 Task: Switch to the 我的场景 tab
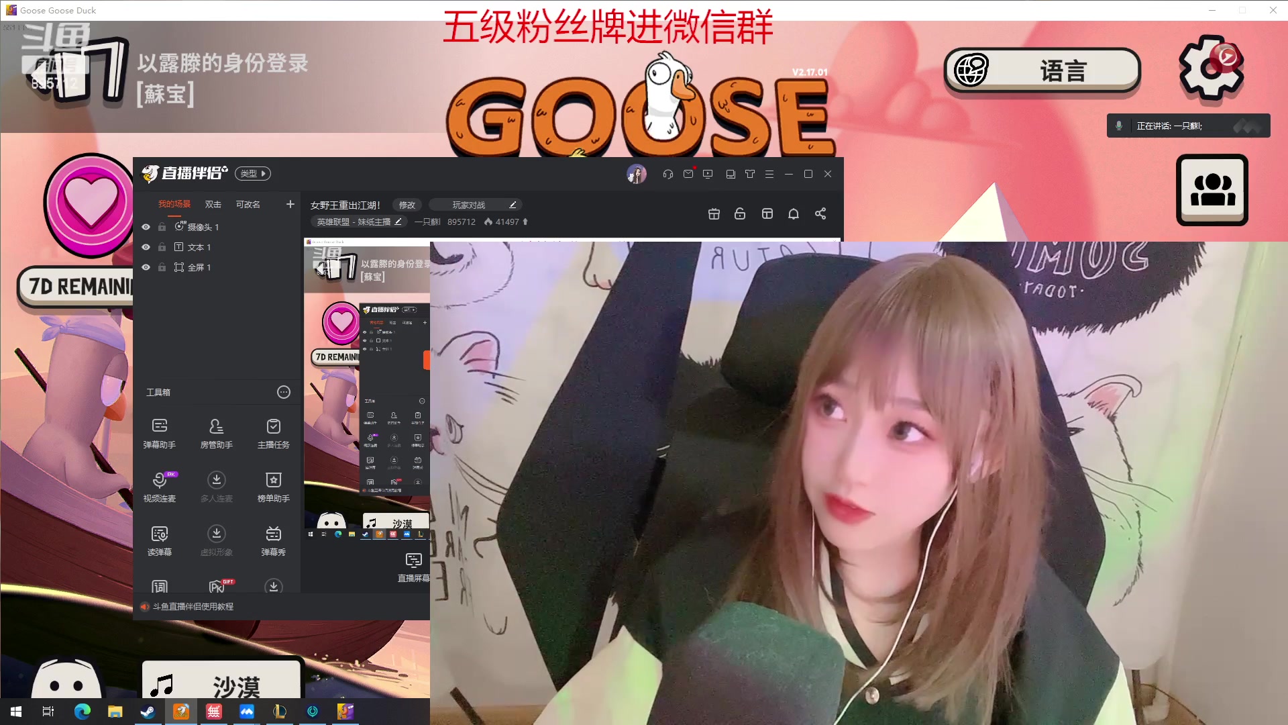coord(174,203)
